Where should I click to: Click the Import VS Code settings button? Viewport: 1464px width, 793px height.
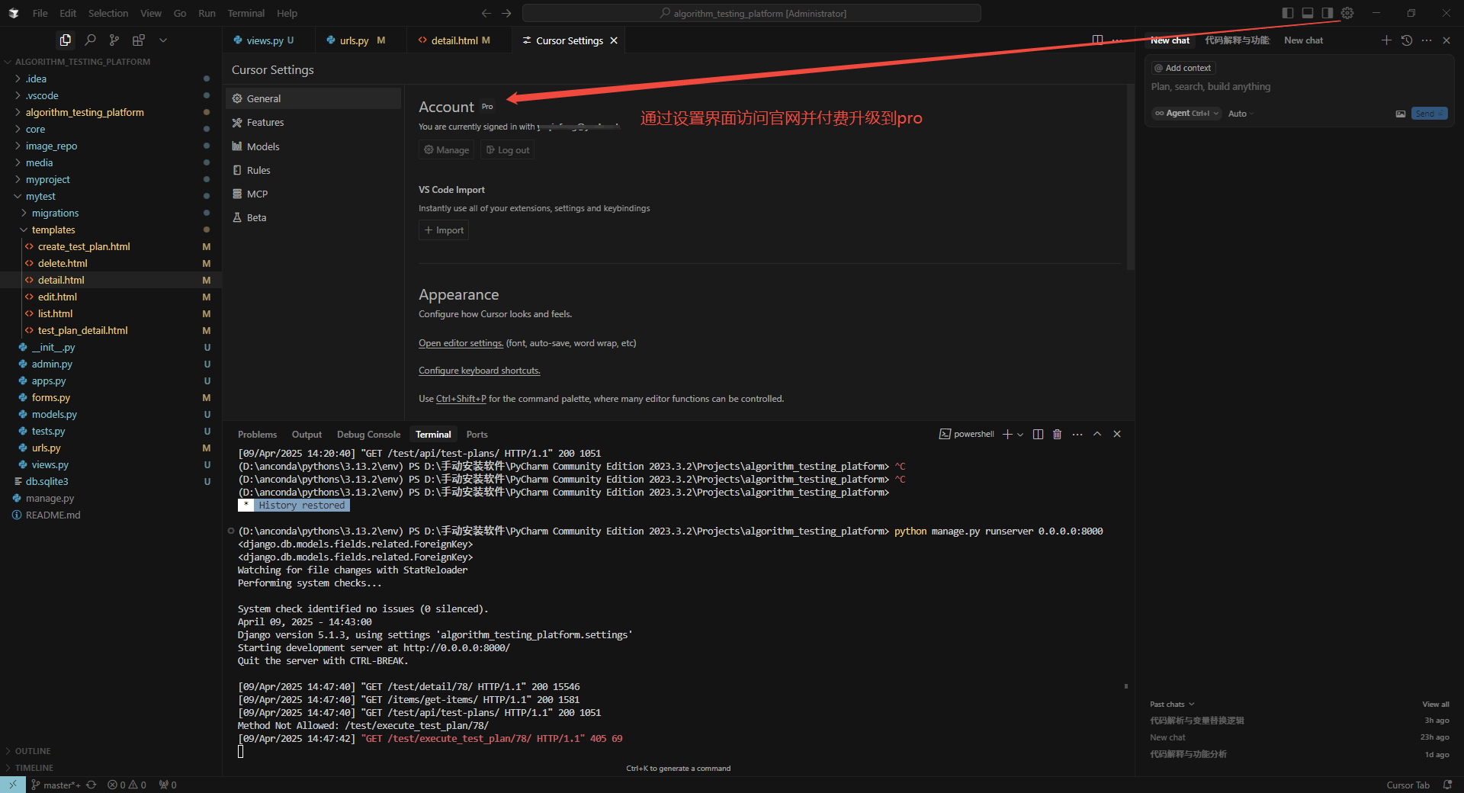[x=443, y=230]
